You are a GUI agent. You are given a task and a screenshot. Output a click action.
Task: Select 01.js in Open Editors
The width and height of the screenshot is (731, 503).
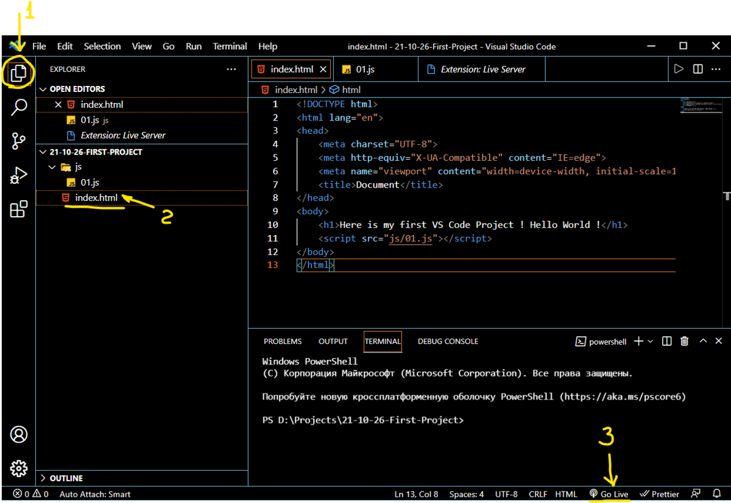click(141, 120)
